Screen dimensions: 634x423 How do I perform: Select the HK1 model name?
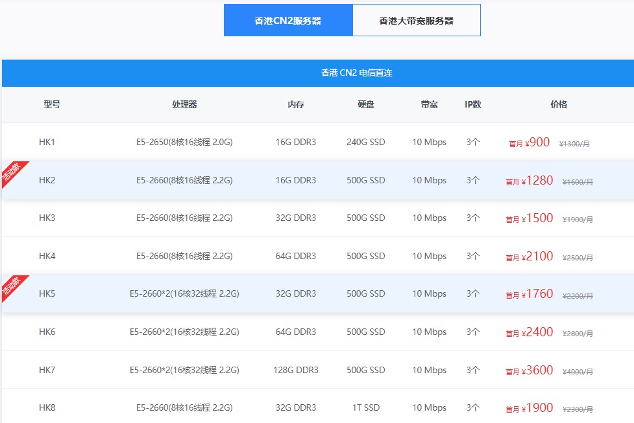tap(47, 142)
